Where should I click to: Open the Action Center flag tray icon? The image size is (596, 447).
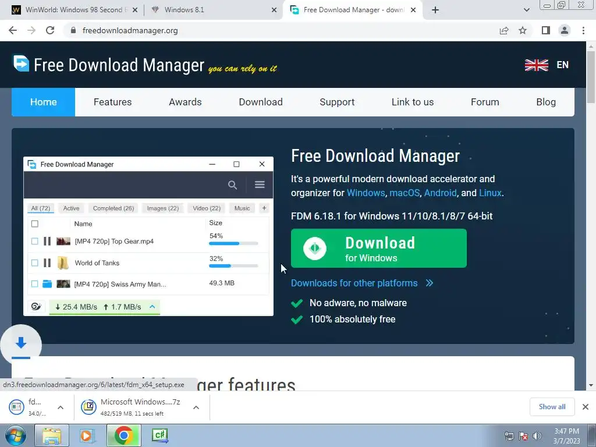[x=523, y=436]
